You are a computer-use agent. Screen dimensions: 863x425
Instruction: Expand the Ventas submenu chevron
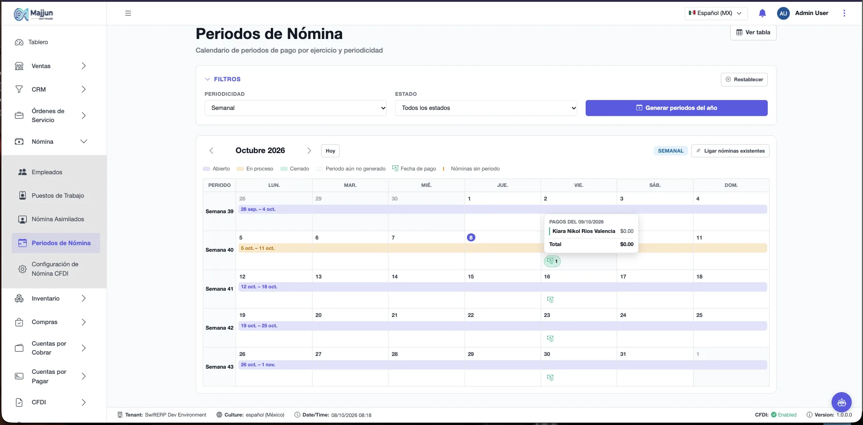(84, 66)
